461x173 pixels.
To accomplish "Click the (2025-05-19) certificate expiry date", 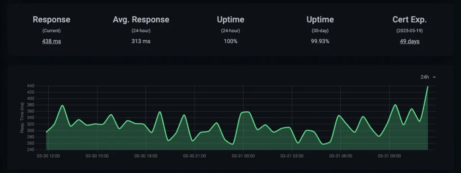I will coord(410,31).
